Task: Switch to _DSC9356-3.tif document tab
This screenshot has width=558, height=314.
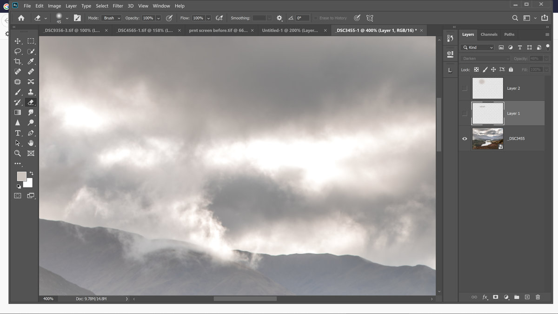Action: pyautogui.click(x=71, y=30)
